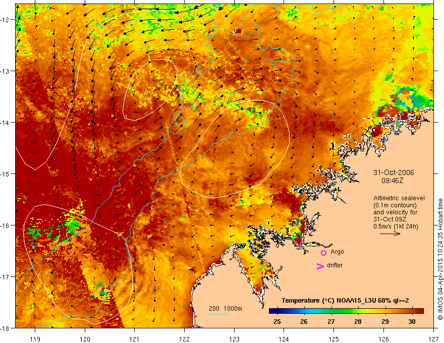Click the 28 tick label under colorbar
This screenshot has width=444, height=343.
point(358,321)
